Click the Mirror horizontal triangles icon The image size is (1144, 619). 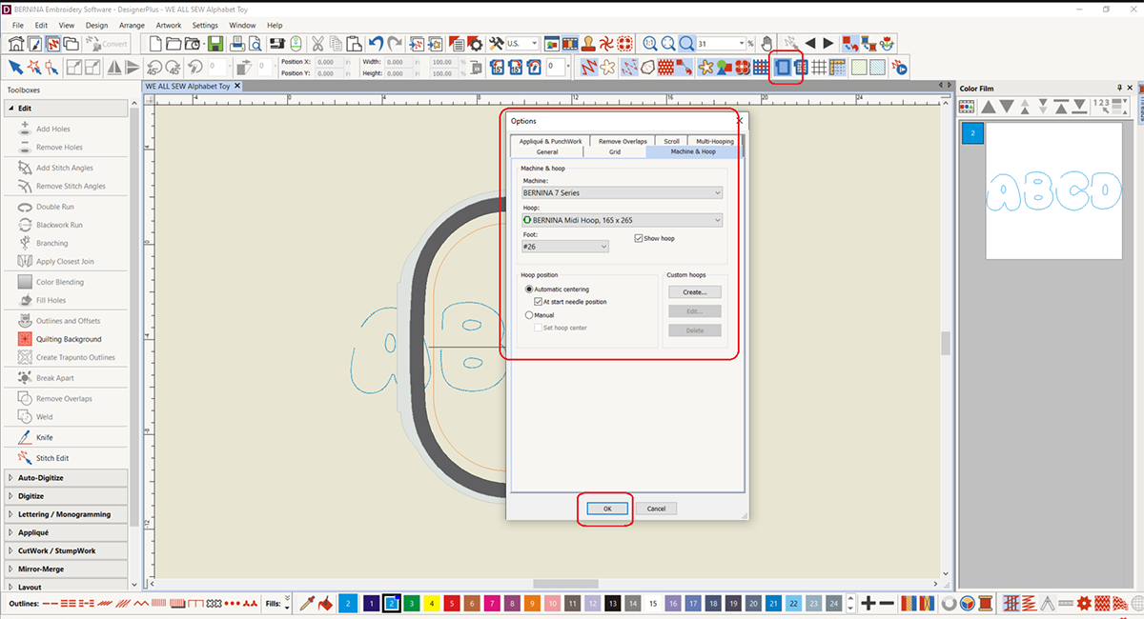(114, 68)
